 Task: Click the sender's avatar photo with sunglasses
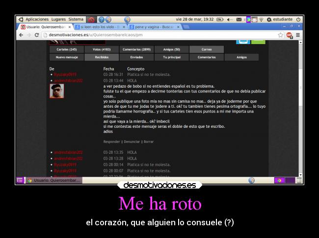click(57, 91)
